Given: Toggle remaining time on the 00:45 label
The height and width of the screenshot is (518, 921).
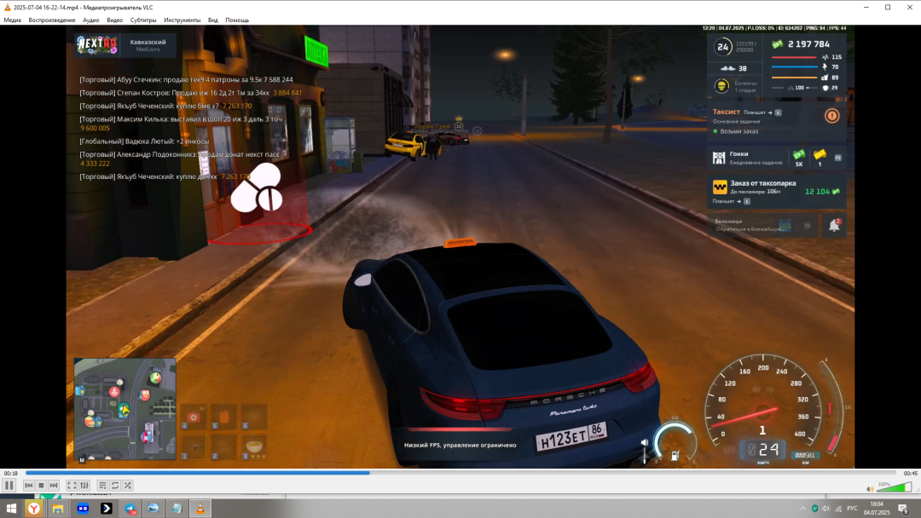Looking at the screenshot, I should (x=910, y=473).
